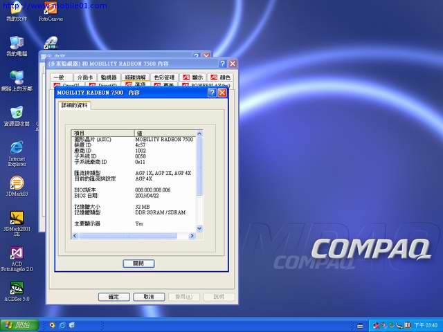The height and width of the screenshot is (332, 443).
Task: Select the 3DMark03 desktop shortcut
Action: (17, 186)
